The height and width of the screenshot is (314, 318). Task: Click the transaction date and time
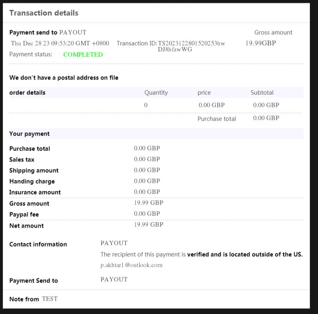pos(60,43)
